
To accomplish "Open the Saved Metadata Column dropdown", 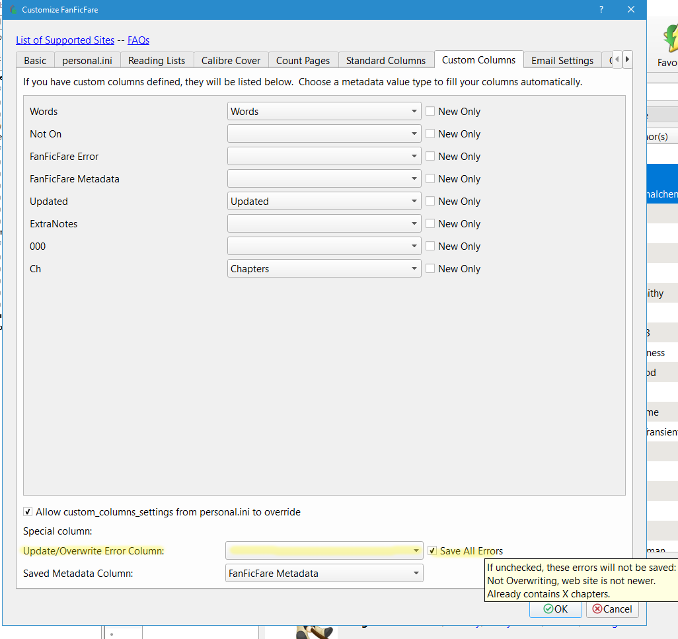I will point(324,574).
